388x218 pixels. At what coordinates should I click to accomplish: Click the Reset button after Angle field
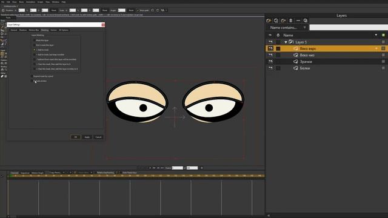click(x=131, y=10)
